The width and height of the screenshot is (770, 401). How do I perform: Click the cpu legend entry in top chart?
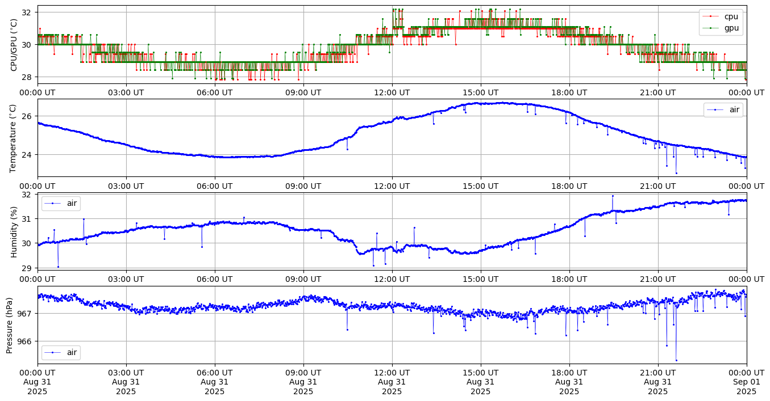[721, 17]
